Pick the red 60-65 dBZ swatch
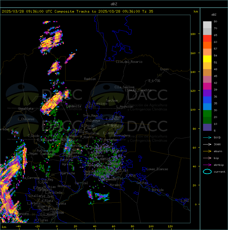This screenshot has height=230, width=228. coord(207,39)
